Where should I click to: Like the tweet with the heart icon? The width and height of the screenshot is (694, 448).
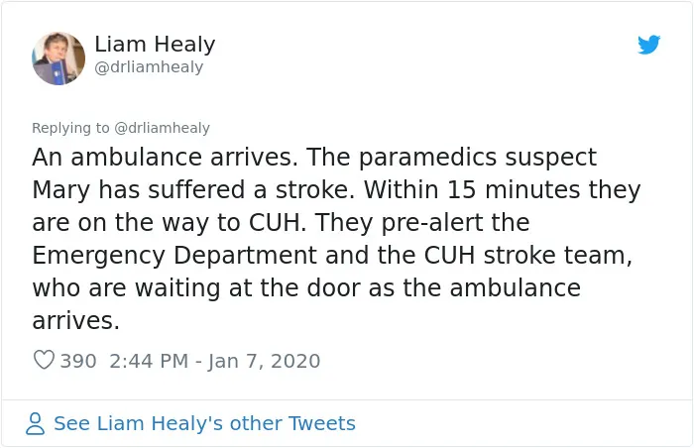click(x=44, y=360)
